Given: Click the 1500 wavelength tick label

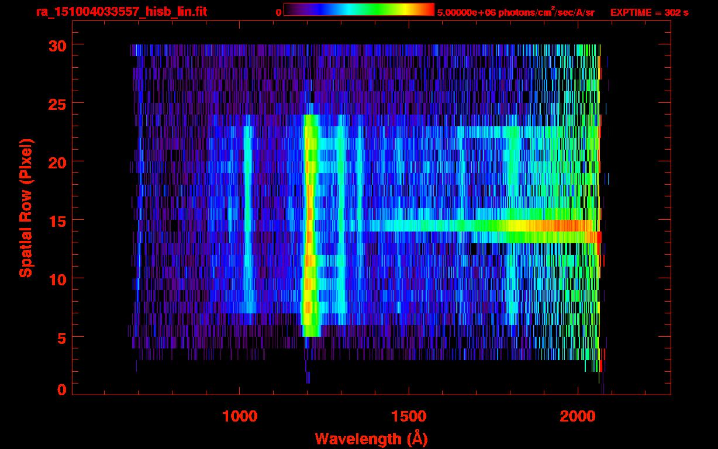Looking at the screenshot, I should tap(408, 416).
